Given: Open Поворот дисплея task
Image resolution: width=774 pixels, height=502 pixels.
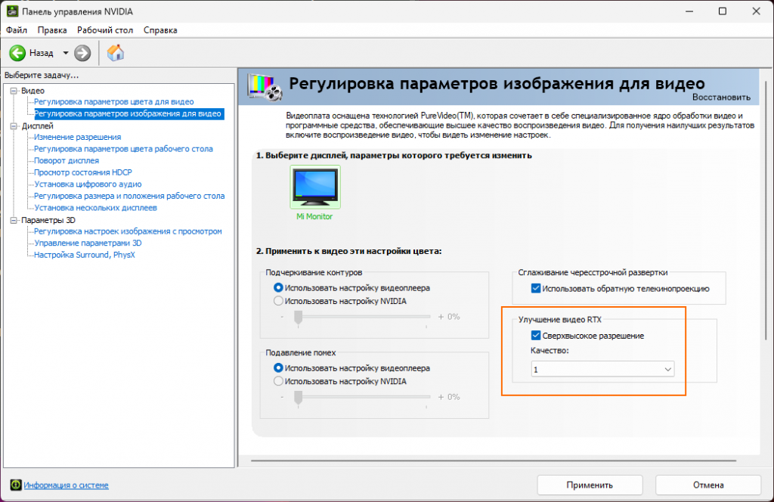Looking at the screenshot, I should [67, 160].
